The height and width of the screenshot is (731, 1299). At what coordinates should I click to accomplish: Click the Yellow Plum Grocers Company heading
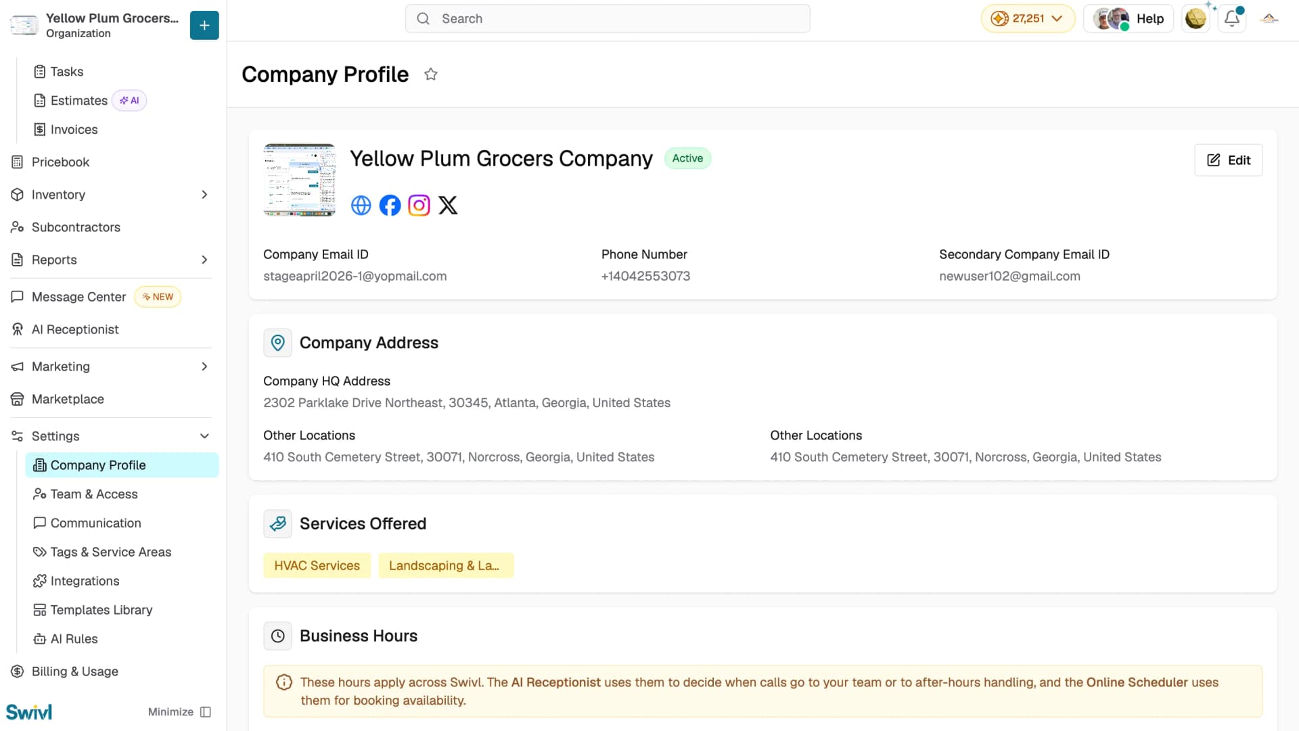pyautogui.click(x=501, y=158)
